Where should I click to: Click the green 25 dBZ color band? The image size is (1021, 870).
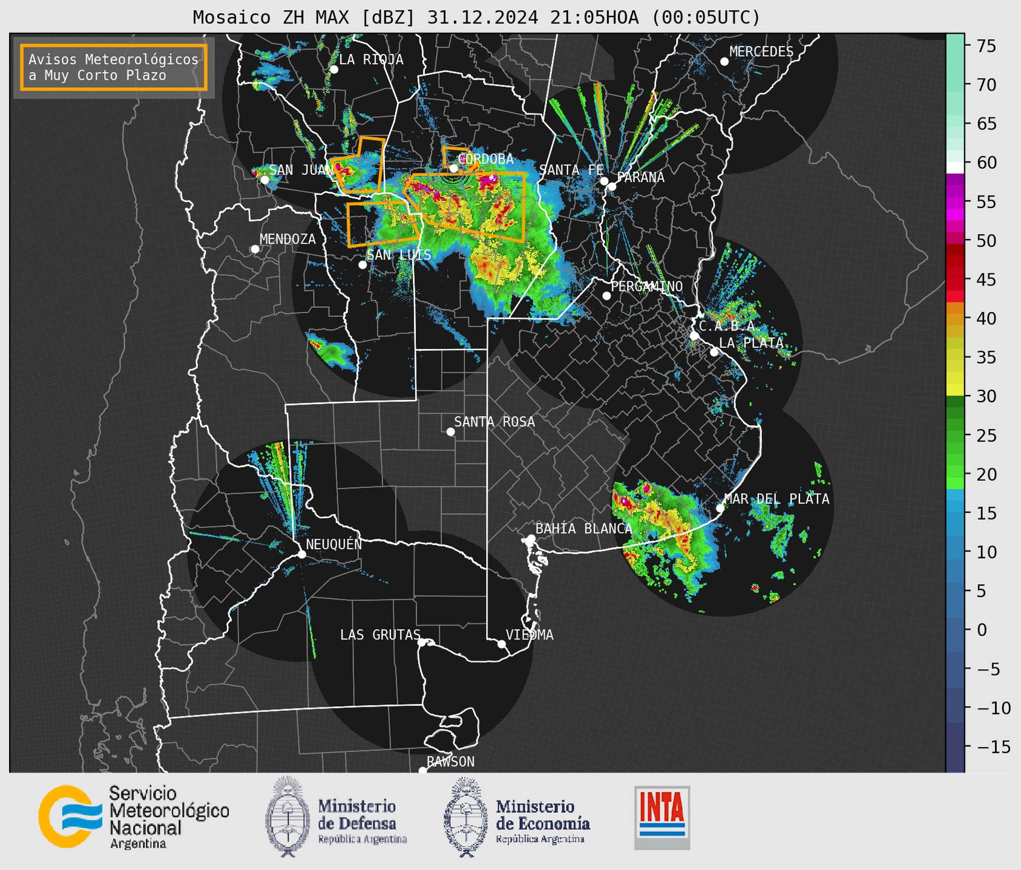pos(955,435)
